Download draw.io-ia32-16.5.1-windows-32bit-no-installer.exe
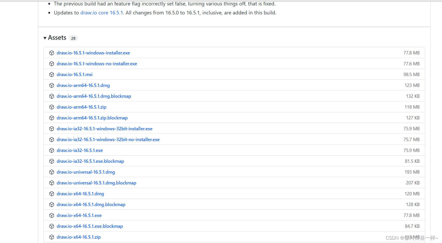Screen dimensions: 442x243 108,140
